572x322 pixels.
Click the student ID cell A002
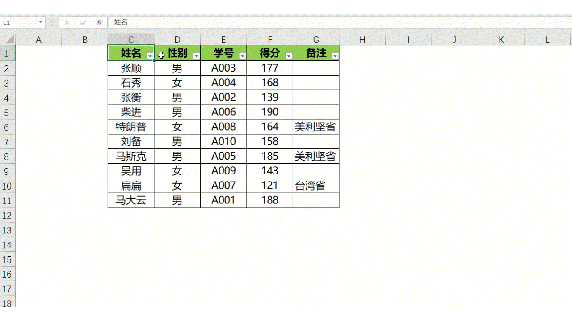click(223, 97)
